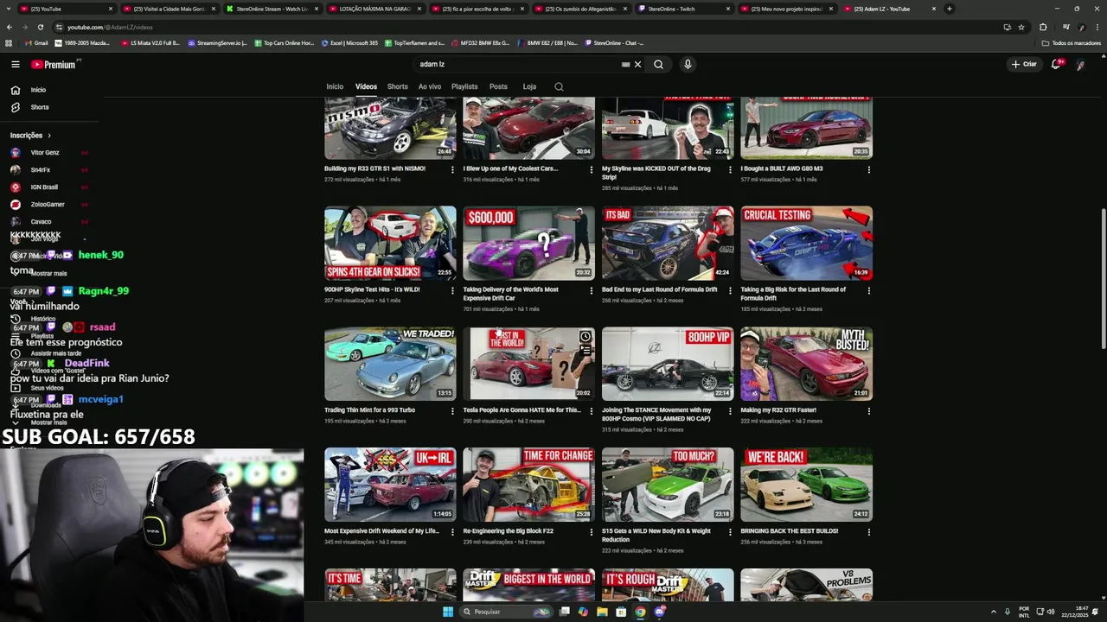Viewport: 1107px width, 622px height.
Task: Open the account avatar menu
Action: [1080, 65]
